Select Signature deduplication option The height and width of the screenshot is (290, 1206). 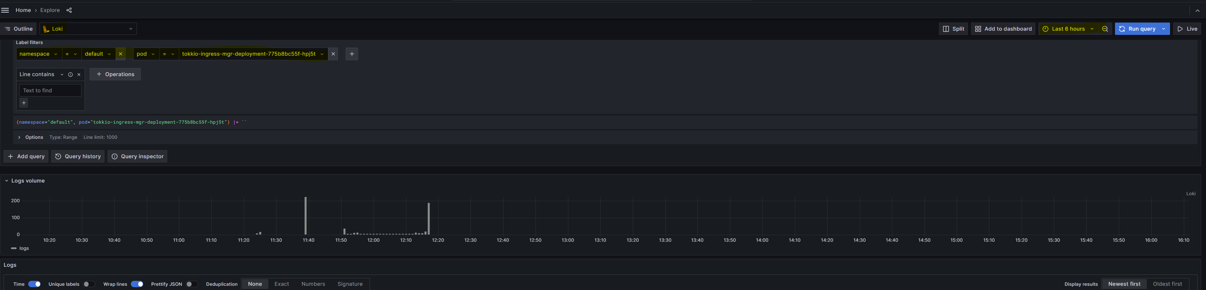(x=350, y=284)
